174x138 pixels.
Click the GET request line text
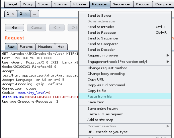click(40, 54)
